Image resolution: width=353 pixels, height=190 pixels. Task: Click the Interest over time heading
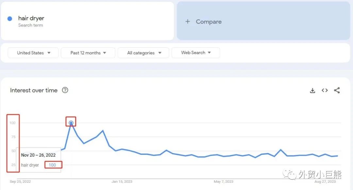pyautogui.click(x=34, y=90)
